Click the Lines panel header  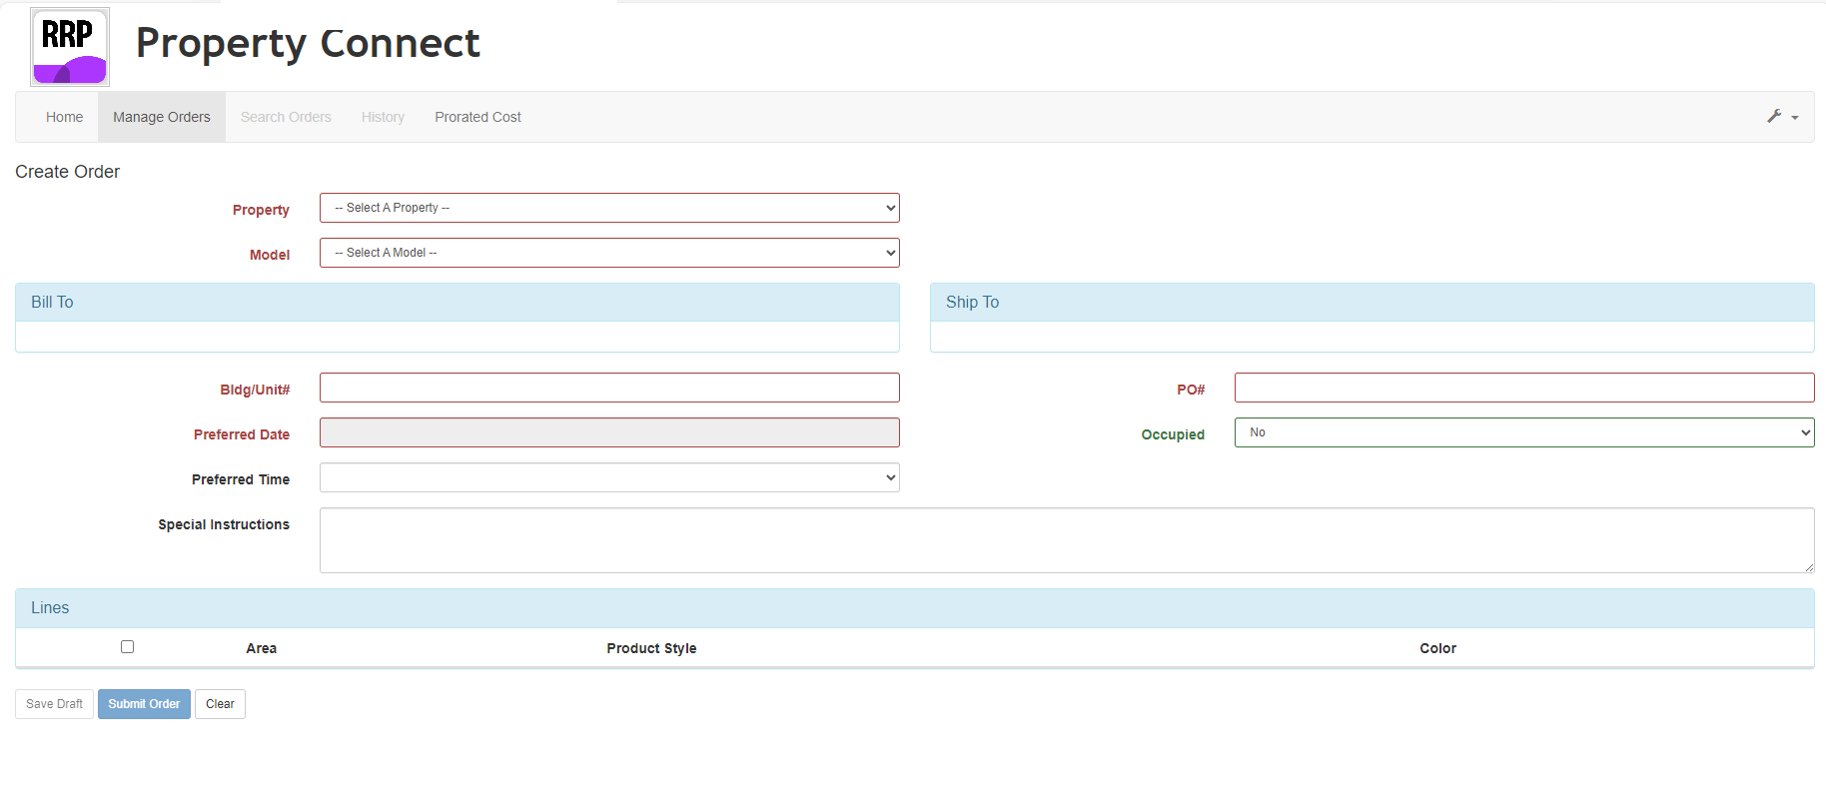click(x=915, y=608)
